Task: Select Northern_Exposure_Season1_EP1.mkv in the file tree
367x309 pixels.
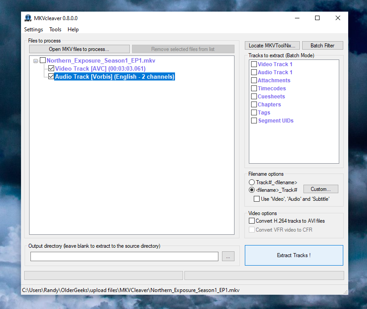Action: 101,60
